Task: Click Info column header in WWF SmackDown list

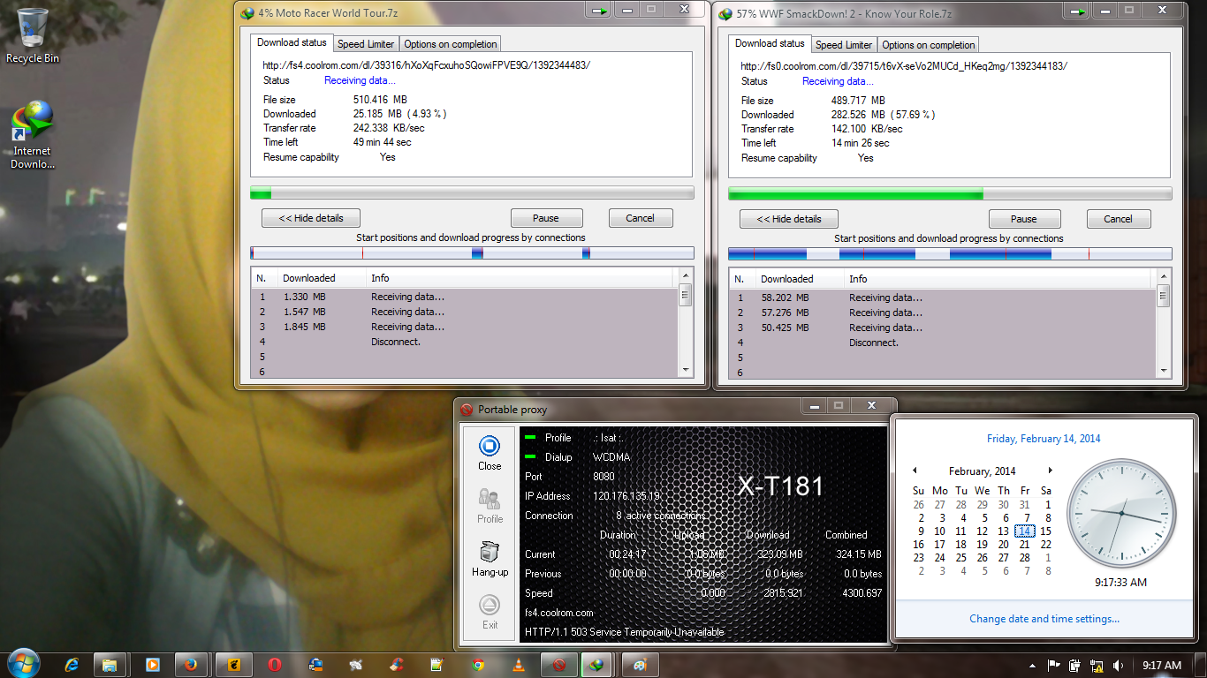Action: click(x=998, y=279)
